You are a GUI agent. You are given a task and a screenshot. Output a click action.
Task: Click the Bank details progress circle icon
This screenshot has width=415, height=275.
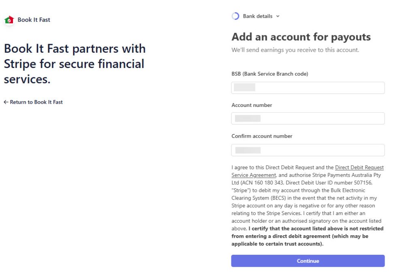tap(235, 16)
